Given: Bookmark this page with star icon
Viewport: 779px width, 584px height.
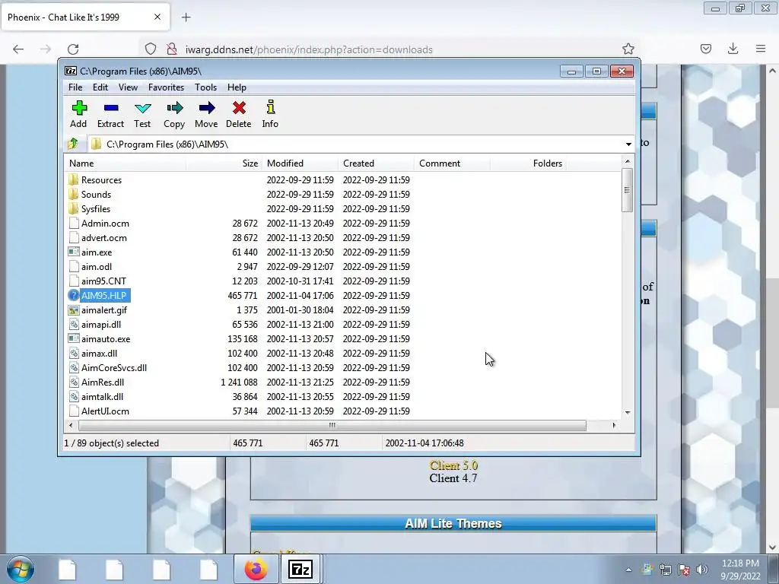Looking at the screenshot, I should [x=628, y=49].
